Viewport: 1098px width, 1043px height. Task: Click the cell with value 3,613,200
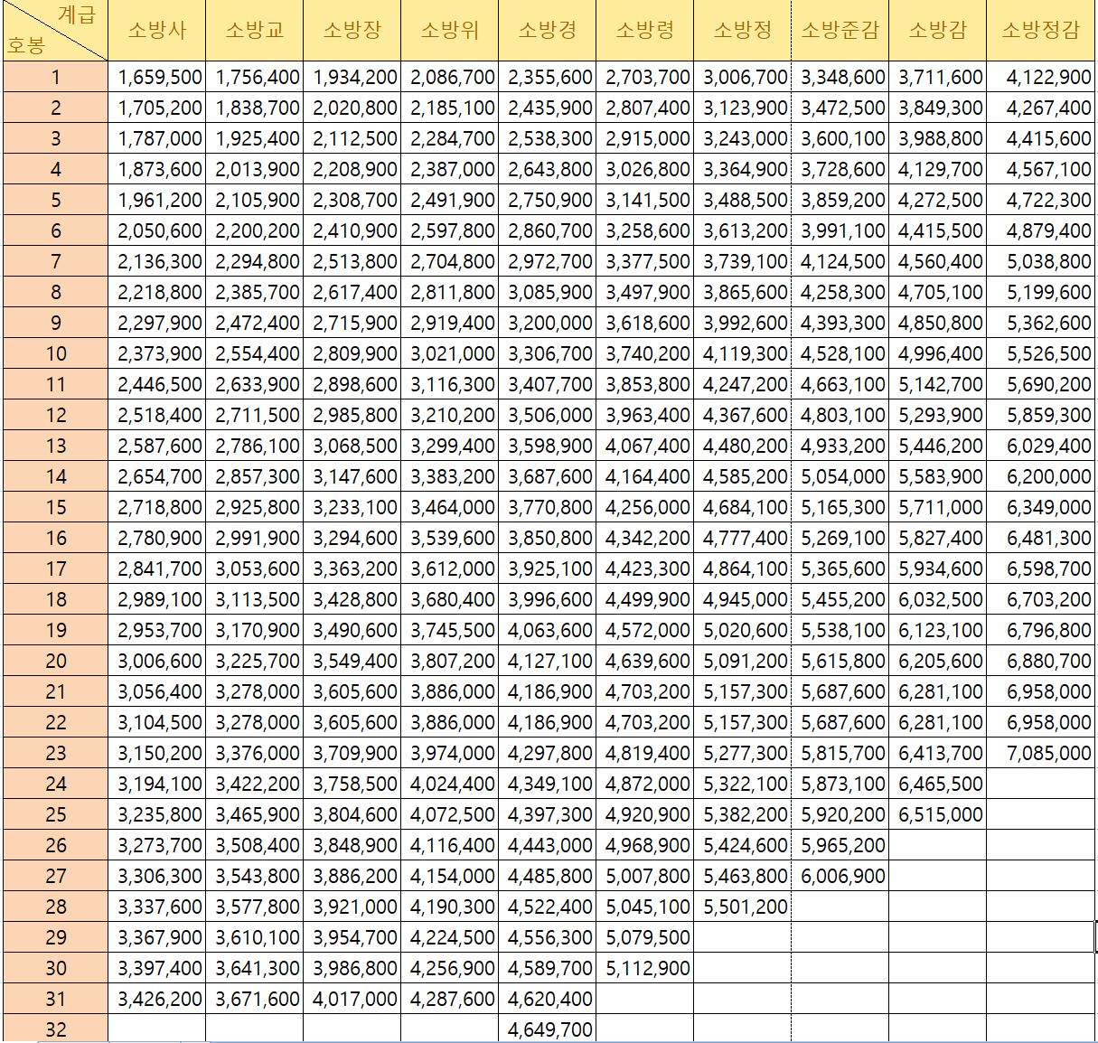pyautogui.click(x=743, y=230)
